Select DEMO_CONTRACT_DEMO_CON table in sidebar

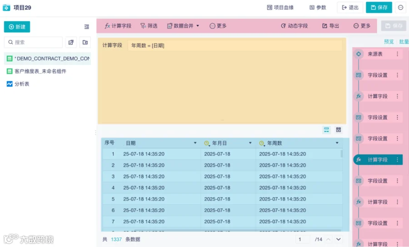[x=47, y=58]
